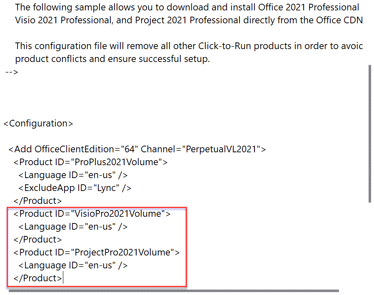Click the closing Product tag after ExcludeApp
The image size is (374, 295).
[x=37, y=201]
